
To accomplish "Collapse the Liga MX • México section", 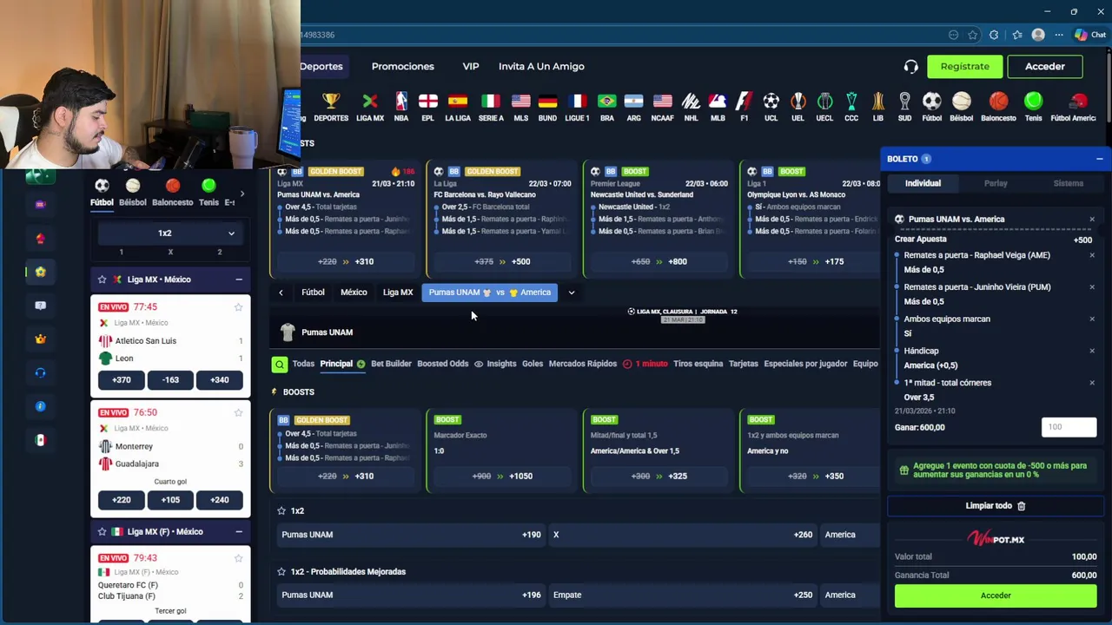I will point(238,280).
